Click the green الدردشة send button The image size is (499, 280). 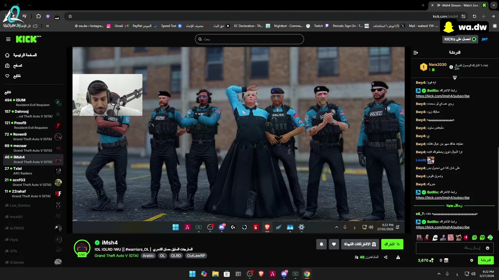486,260
